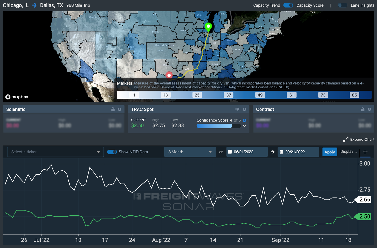Click the lock icon on Contract panel

[x=363, y=109]
